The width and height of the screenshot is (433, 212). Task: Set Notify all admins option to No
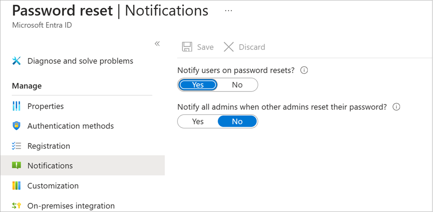click(x=237, y=121)
